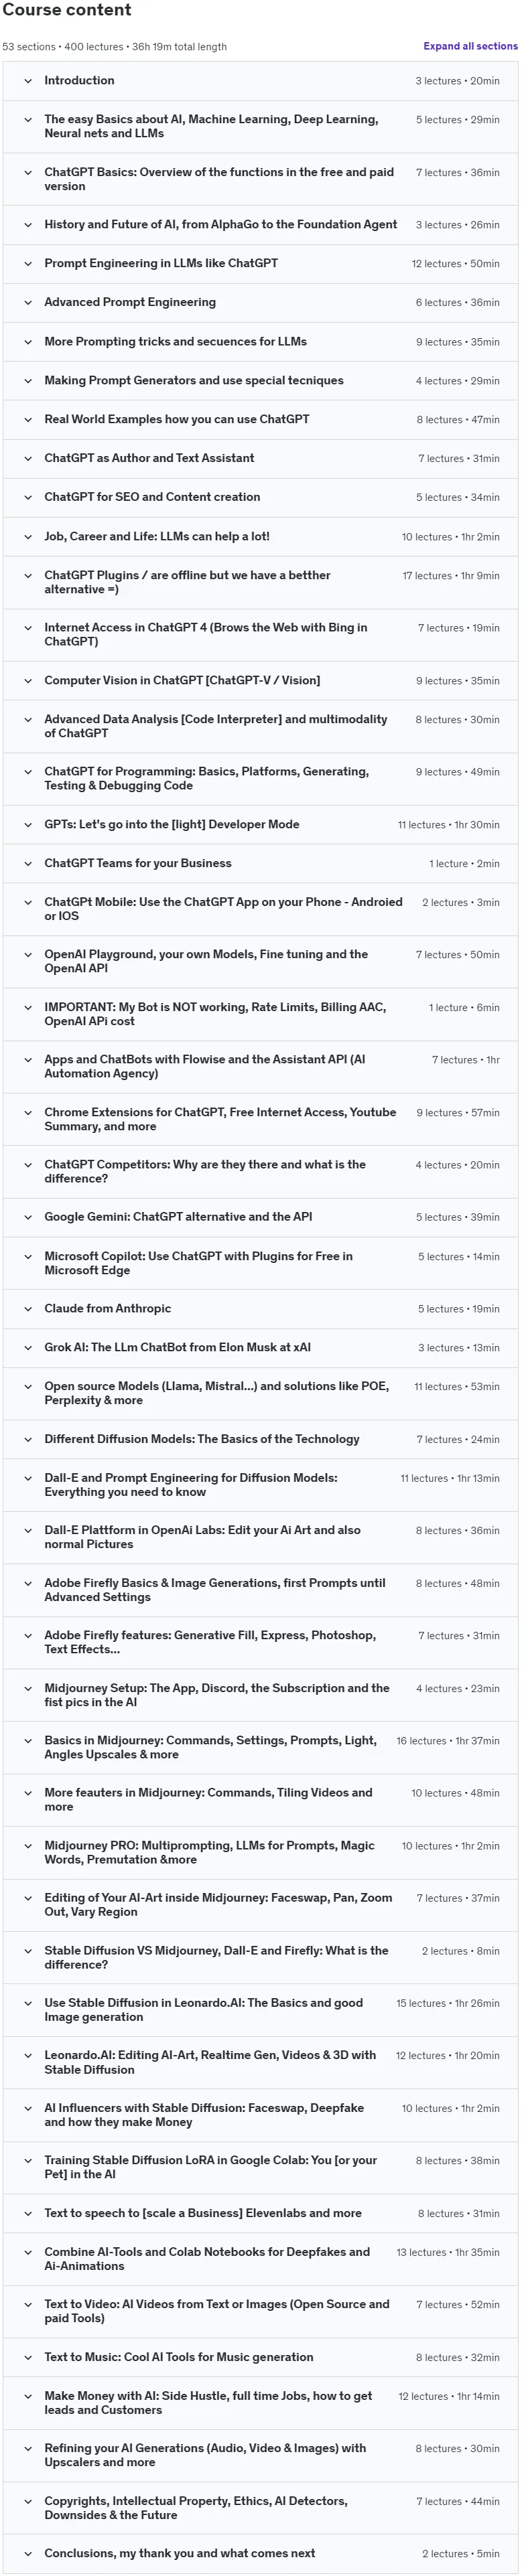Expand the Text to Music section chevron
Viewport: 522px width, 2576px height.
[28, 2357]
